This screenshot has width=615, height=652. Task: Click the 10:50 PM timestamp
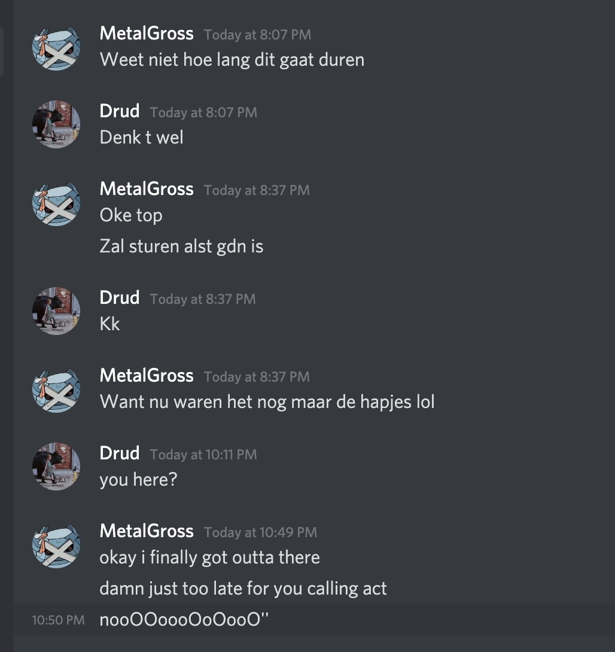coord(58,620)
